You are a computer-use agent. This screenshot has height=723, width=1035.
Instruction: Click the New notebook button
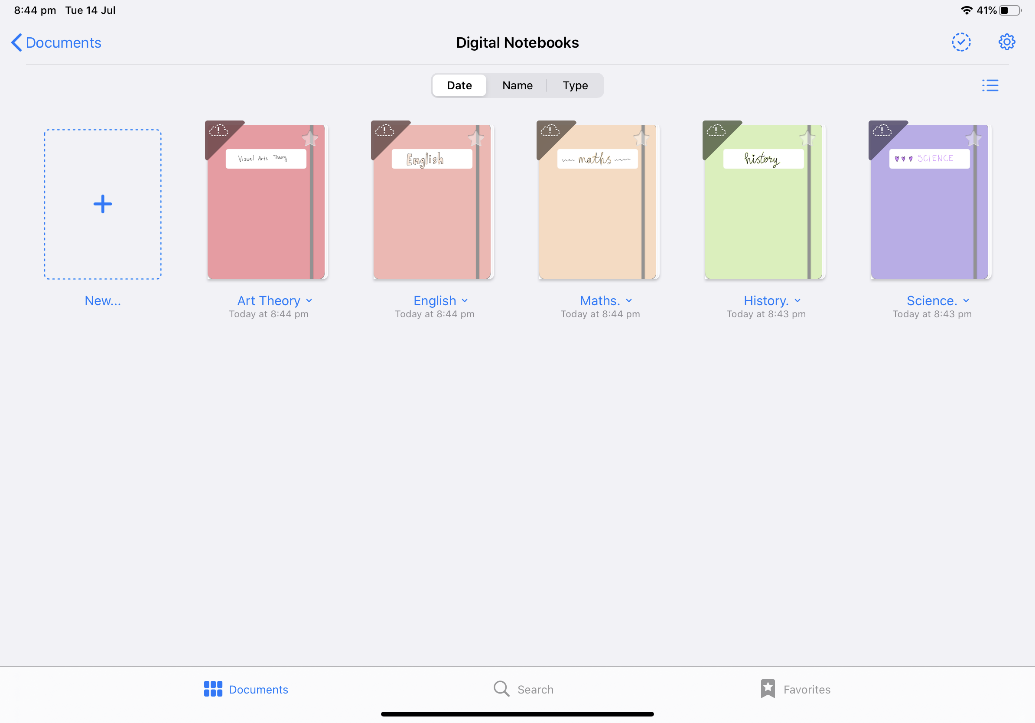101,204
